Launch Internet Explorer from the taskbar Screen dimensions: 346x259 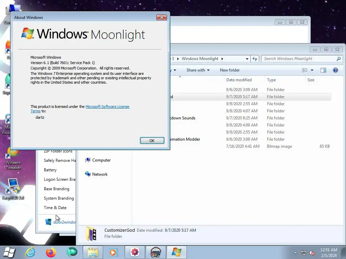(x=30, y=252)
